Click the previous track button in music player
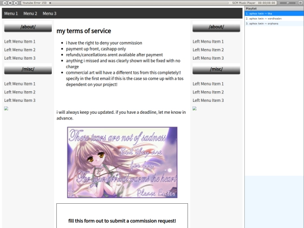The image size is (304, 228). pyautogui.click(x=5, y=3)
